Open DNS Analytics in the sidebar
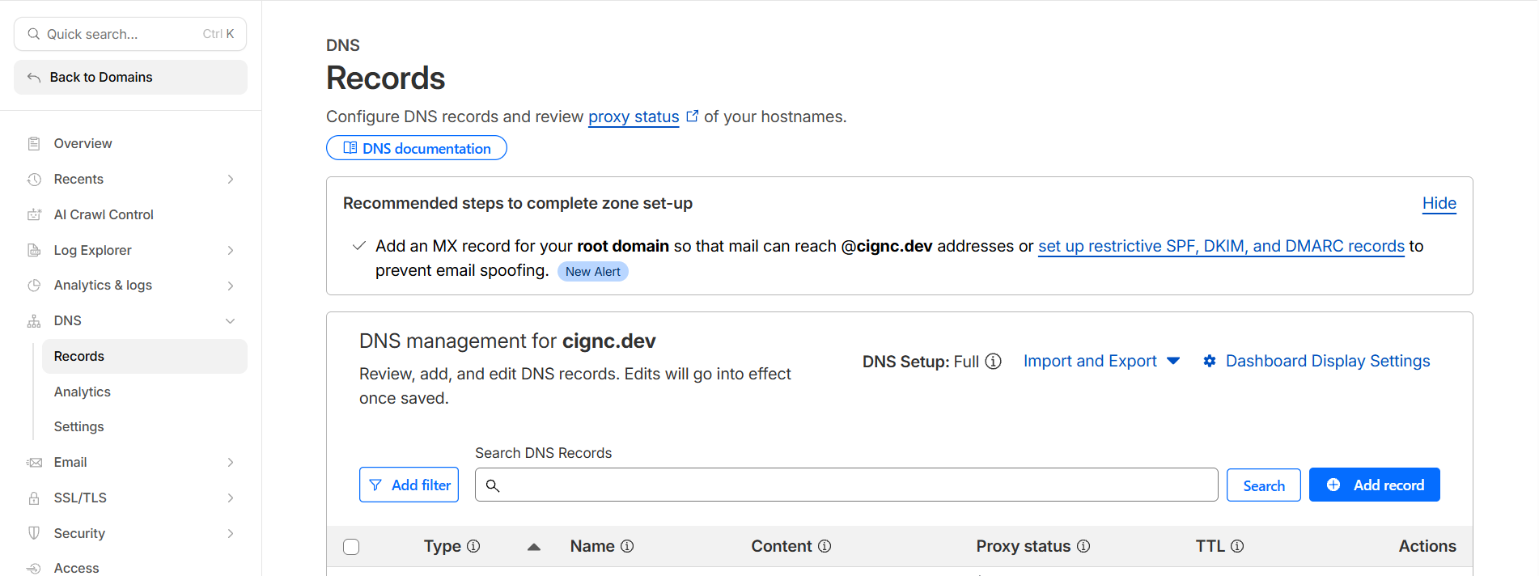Image resolution: width=1539 pixels, height=576 pixels. click(83, 392)
